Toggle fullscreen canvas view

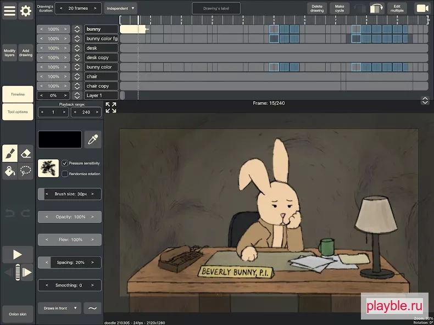pos(111,107)
